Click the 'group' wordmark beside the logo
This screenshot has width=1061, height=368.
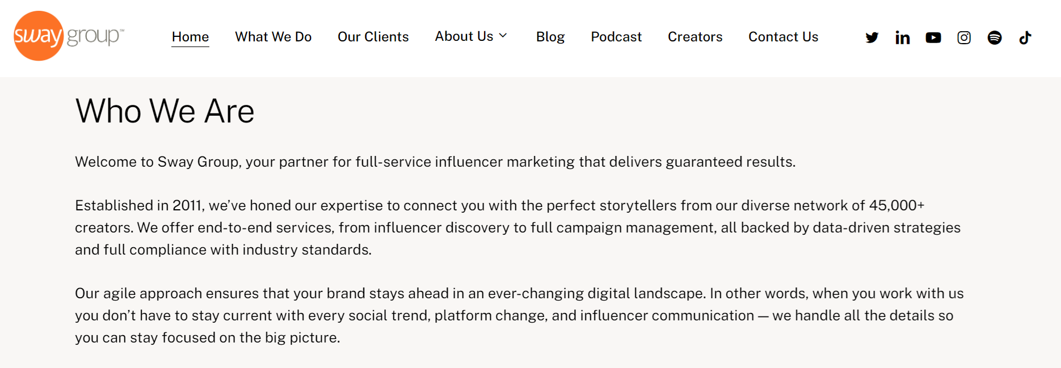[94, 36]
